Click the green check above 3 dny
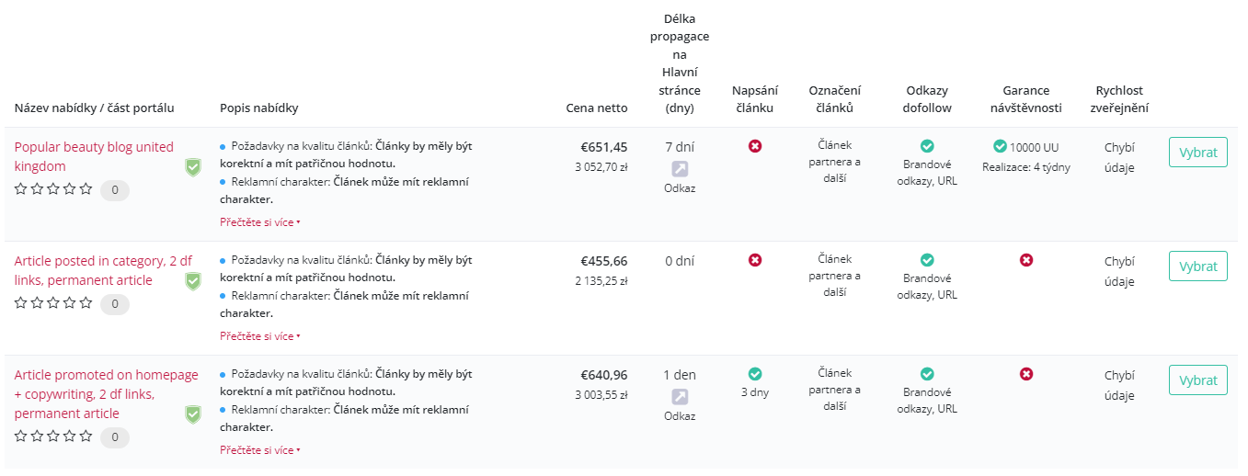Screen dimensions: 1248x476 (755, 374)
